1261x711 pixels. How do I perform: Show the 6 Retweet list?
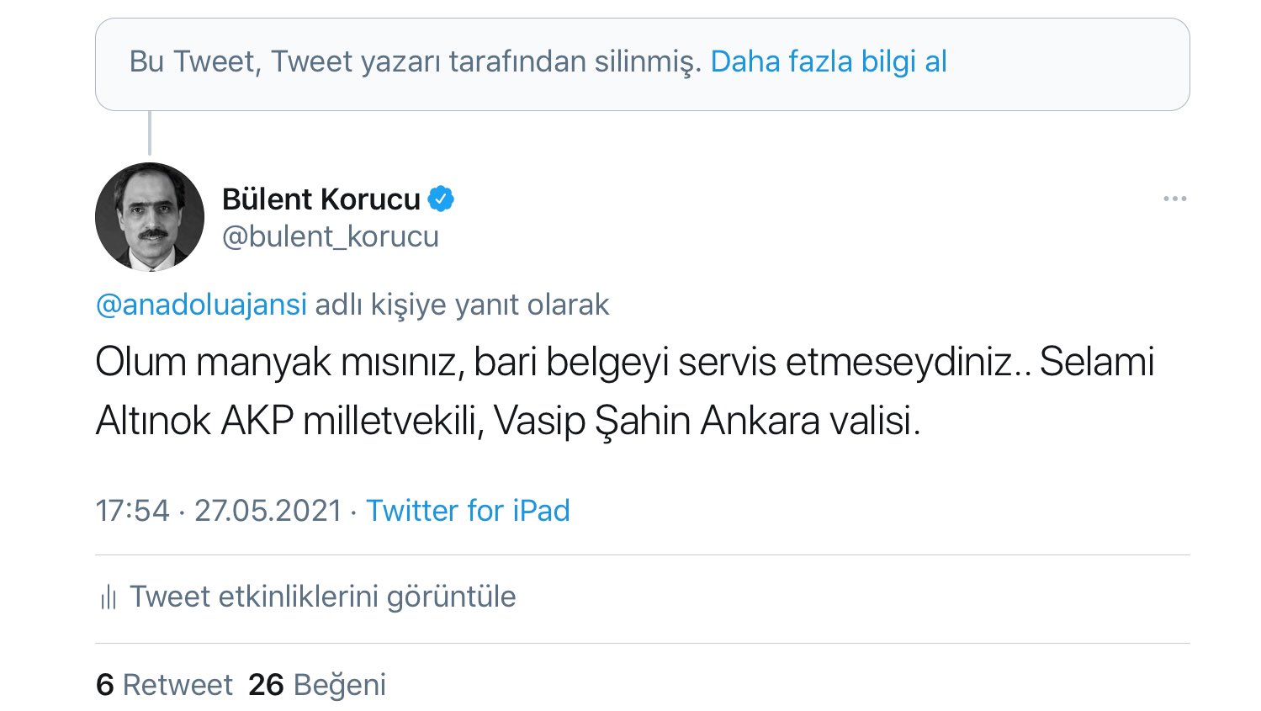[x=164, y=685]
